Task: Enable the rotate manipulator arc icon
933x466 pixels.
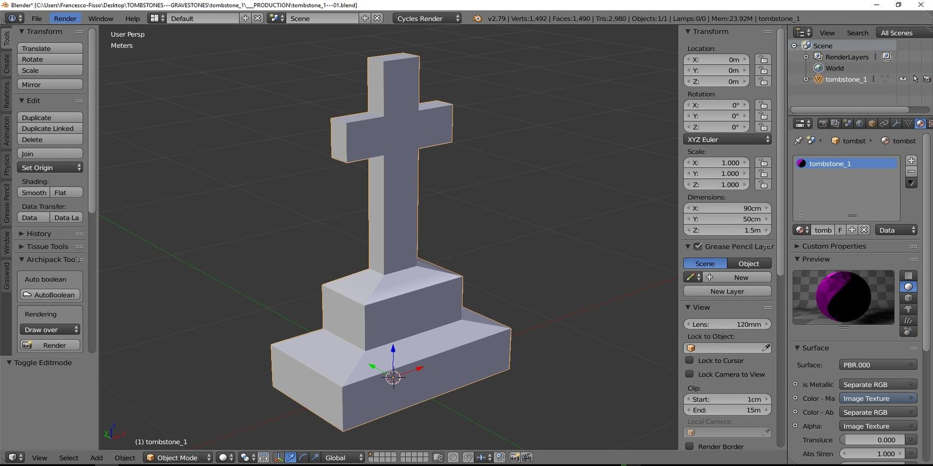Action: coord(303,457)
